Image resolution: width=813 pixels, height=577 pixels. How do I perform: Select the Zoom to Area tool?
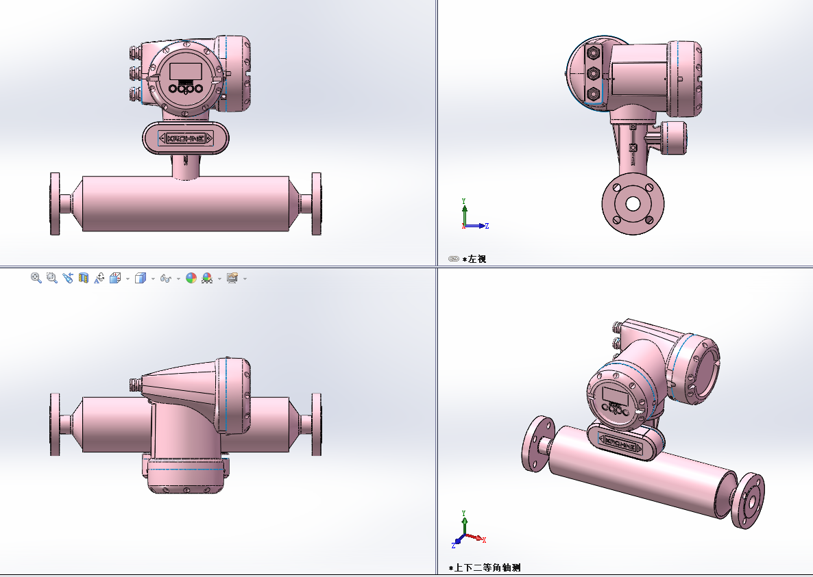52,279
